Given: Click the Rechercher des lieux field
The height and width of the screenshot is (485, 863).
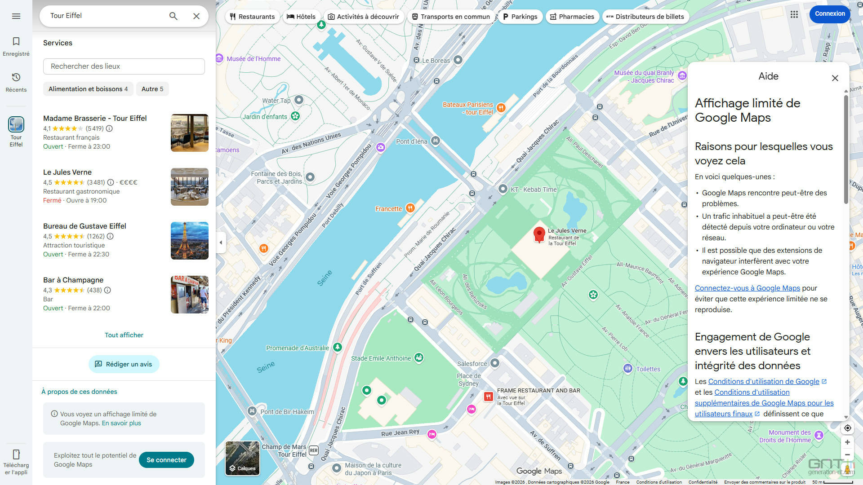Looking at the screenshot, I should pyautogui.click(x=124, y=66).
